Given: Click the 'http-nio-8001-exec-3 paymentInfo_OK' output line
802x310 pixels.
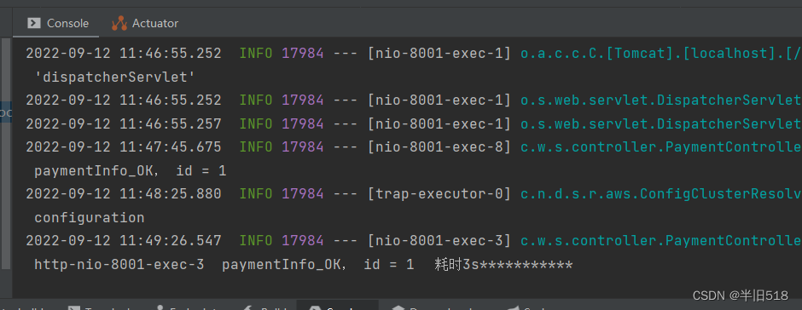Looking at the screenshot, I should [303, 265].
